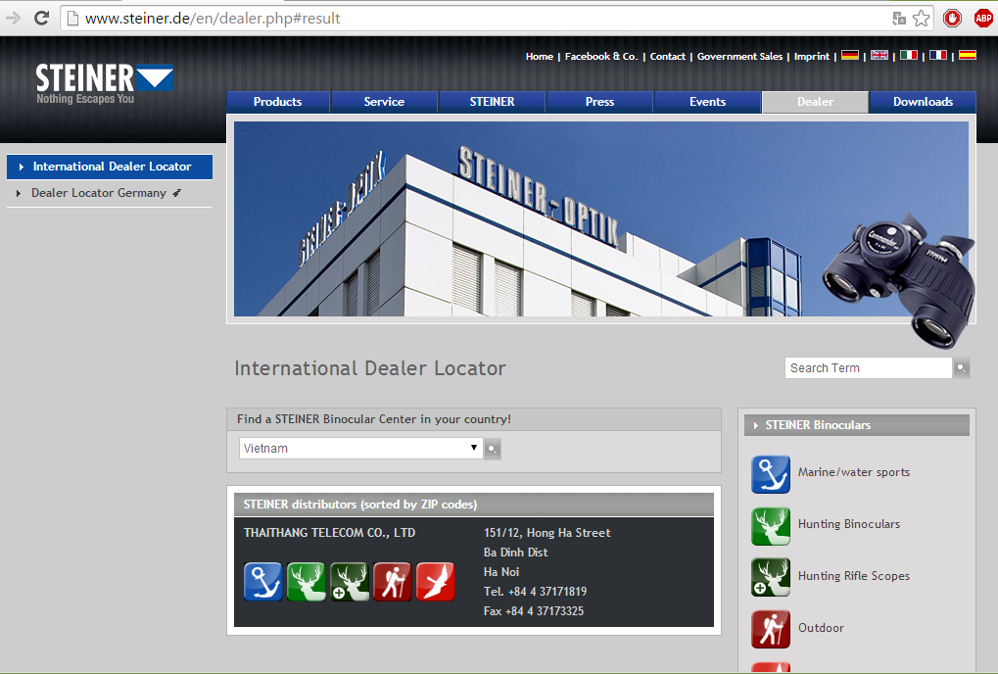Click the rifle scopes deer icon in dealer result
998x674 pixels.
[x=350, y=582]
